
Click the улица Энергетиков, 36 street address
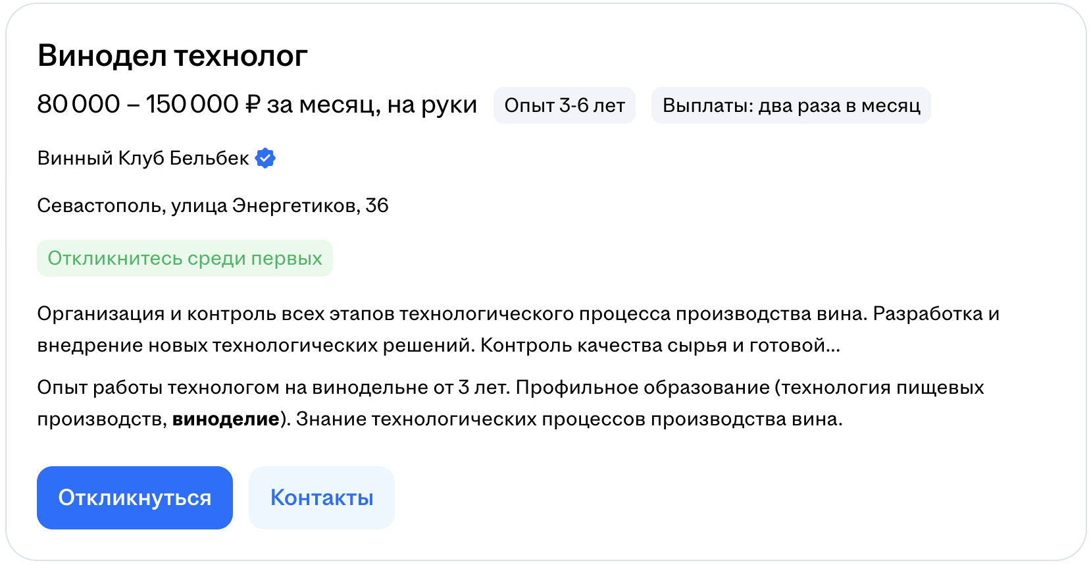click(x=280, y=206)
